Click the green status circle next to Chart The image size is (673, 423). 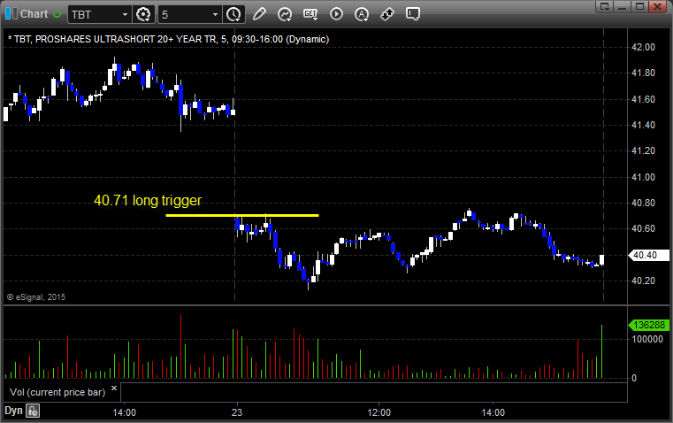[x=57, y=14]
